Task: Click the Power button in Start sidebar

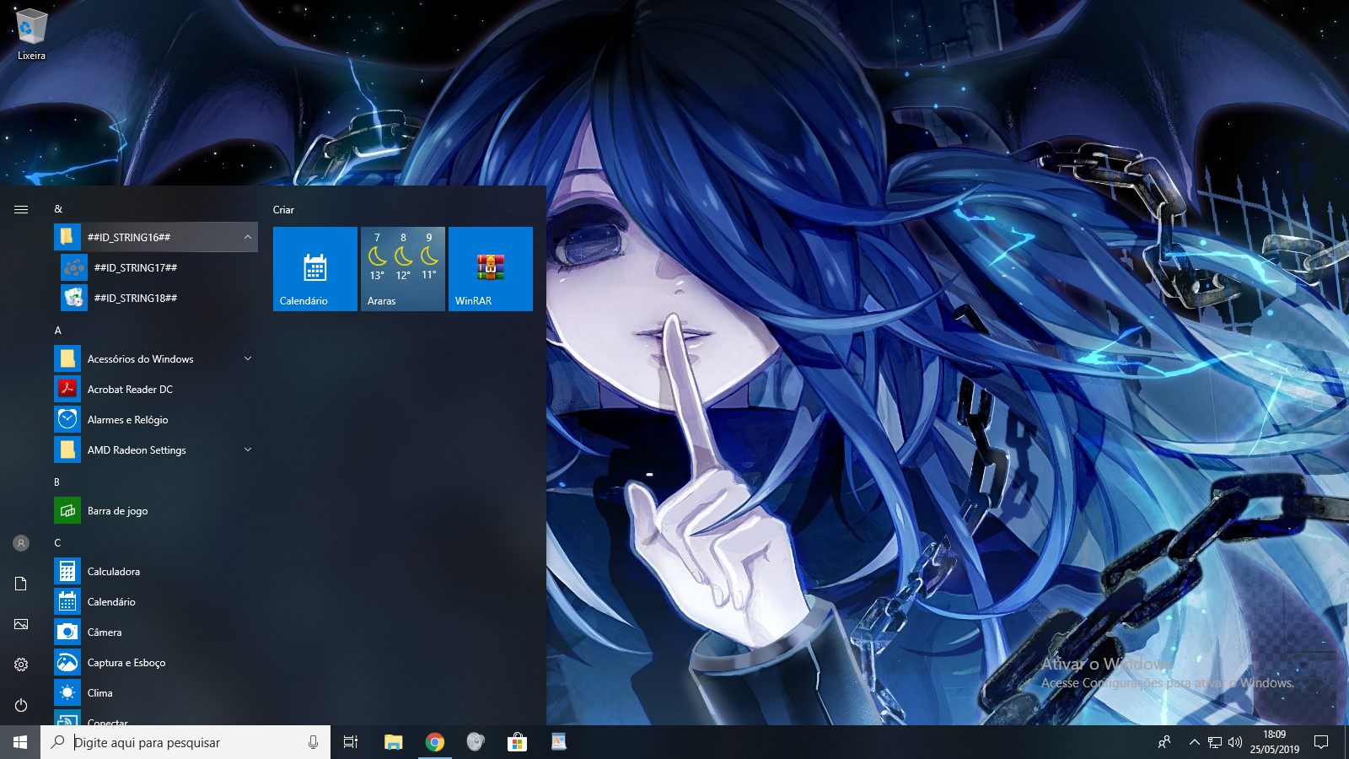Action: pos(21,705)
